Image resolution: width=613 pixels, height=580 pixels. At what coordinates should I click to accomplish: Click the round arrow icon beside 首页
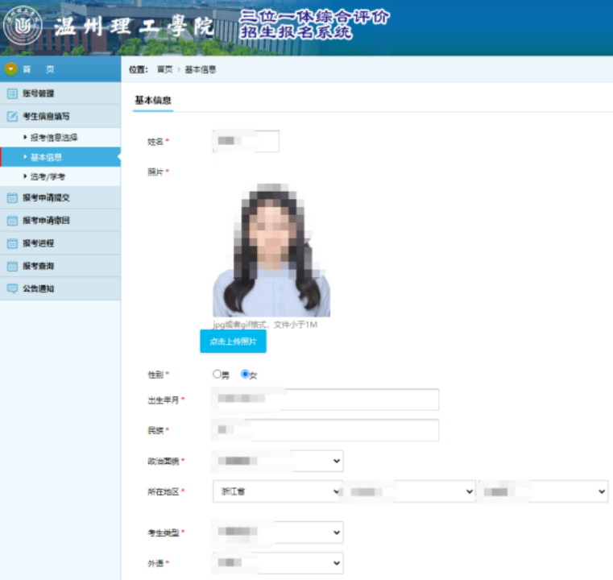tap(11, 69)
